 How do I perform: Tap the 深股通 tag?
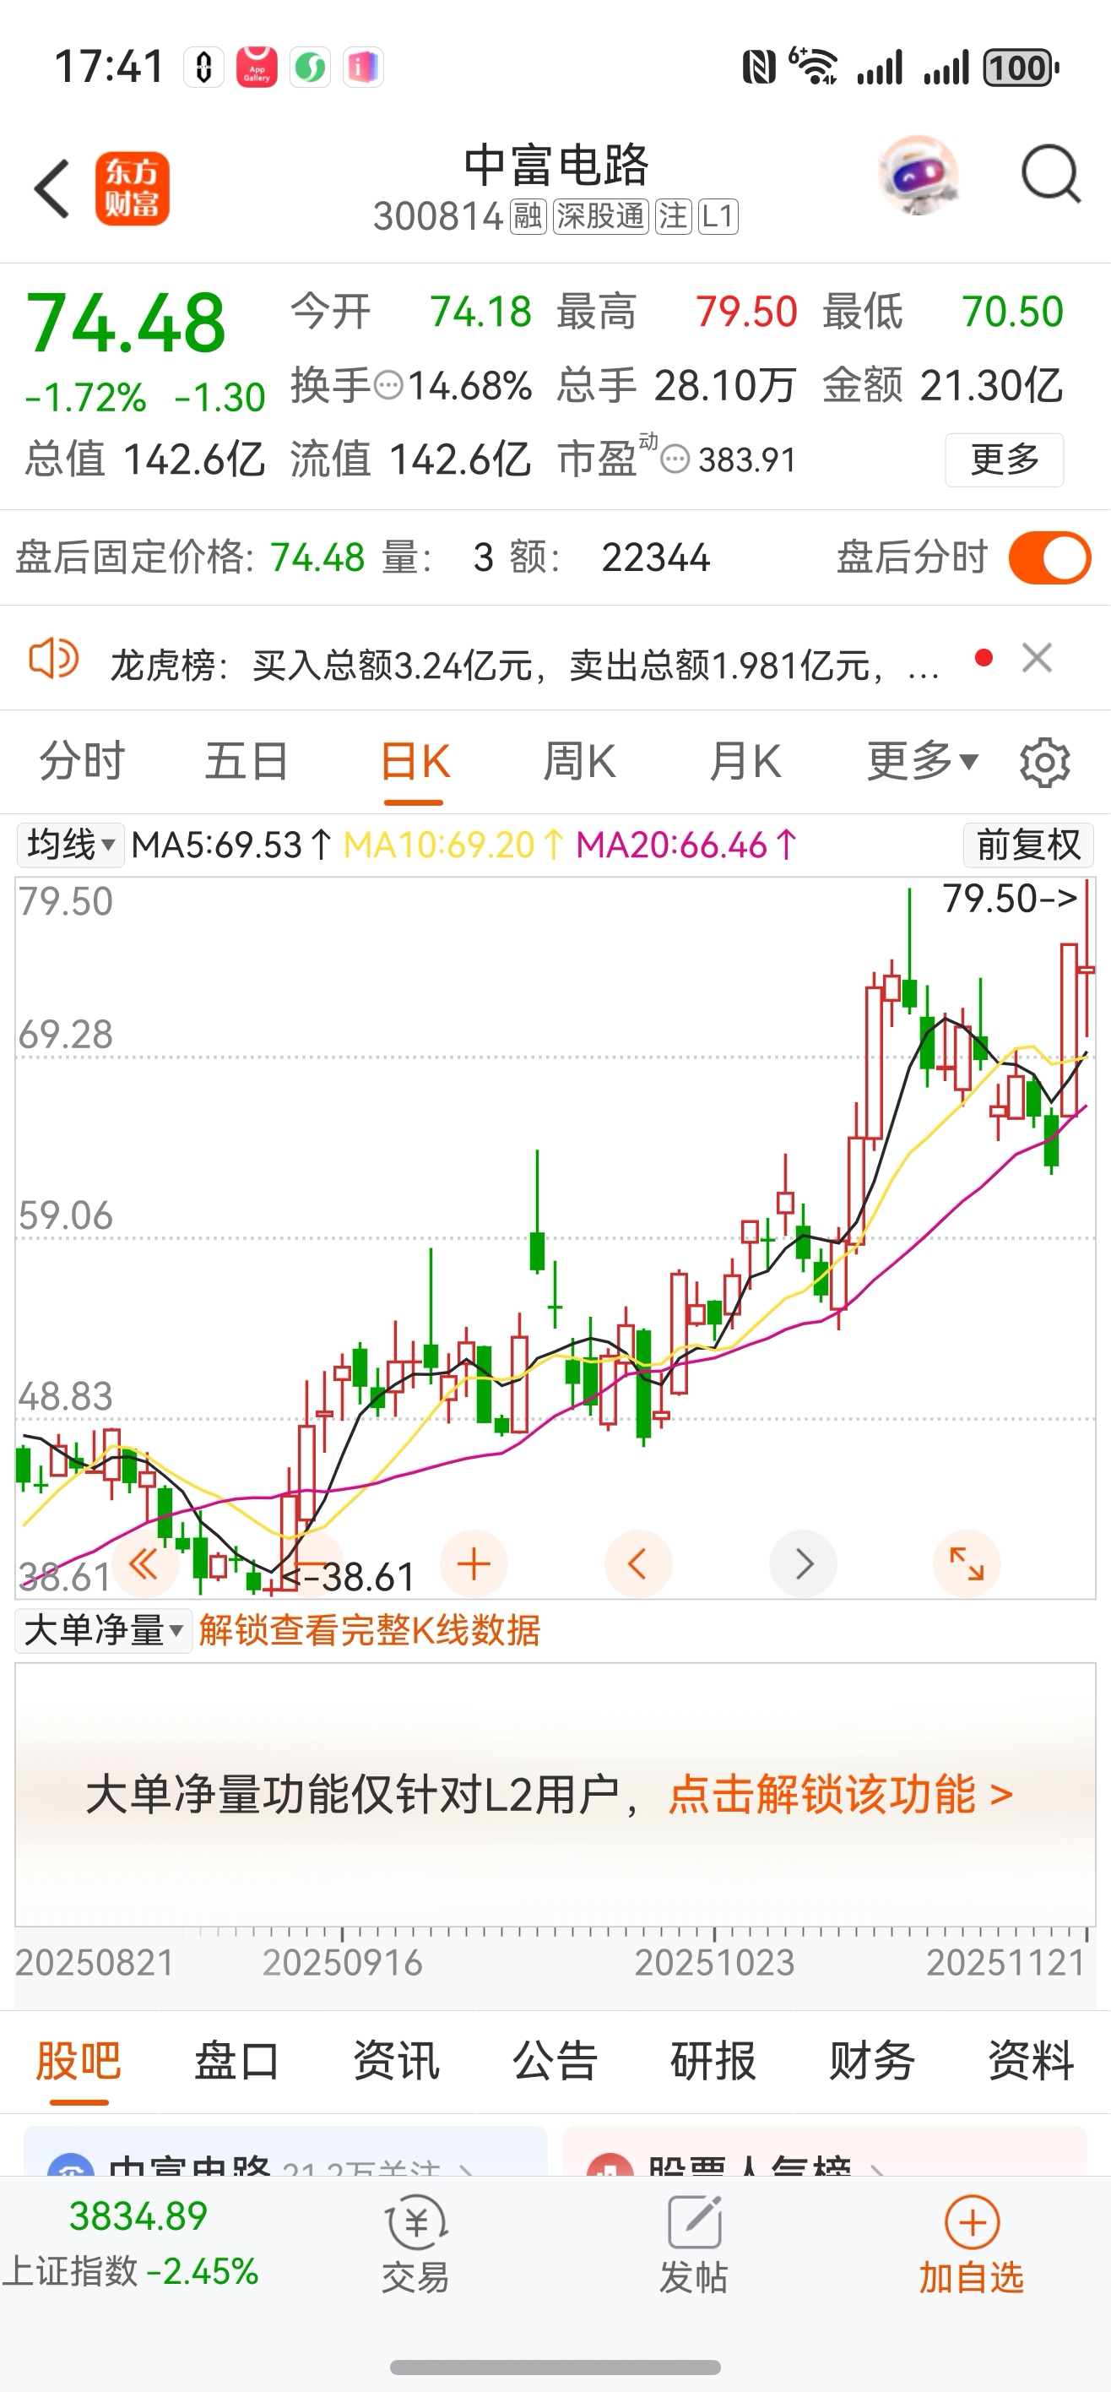599,216
